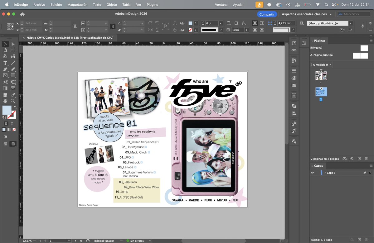Switch to Normal view mode

pyautogui.click(x=6, y=144)
